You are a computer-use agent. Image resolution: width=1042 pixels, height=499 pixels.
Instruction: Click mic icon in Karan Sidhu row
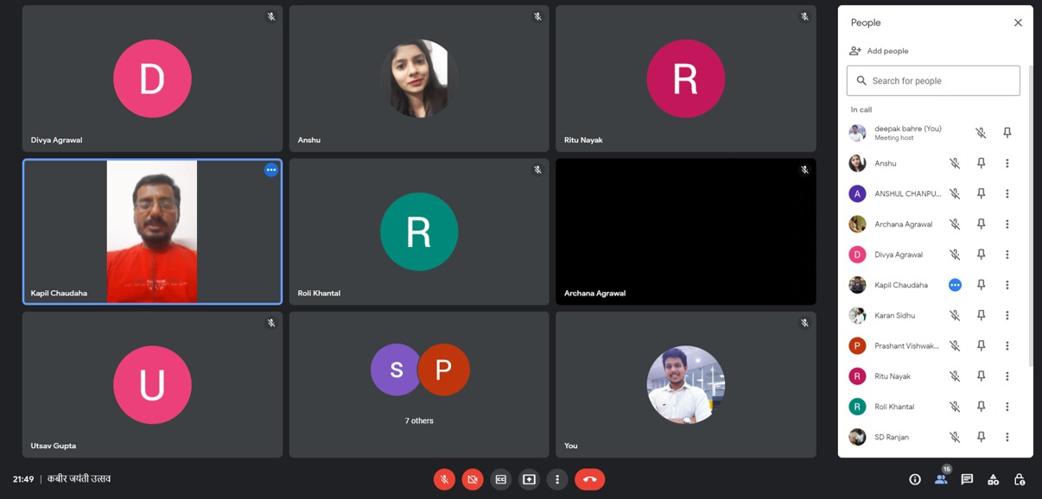[955, 315]
